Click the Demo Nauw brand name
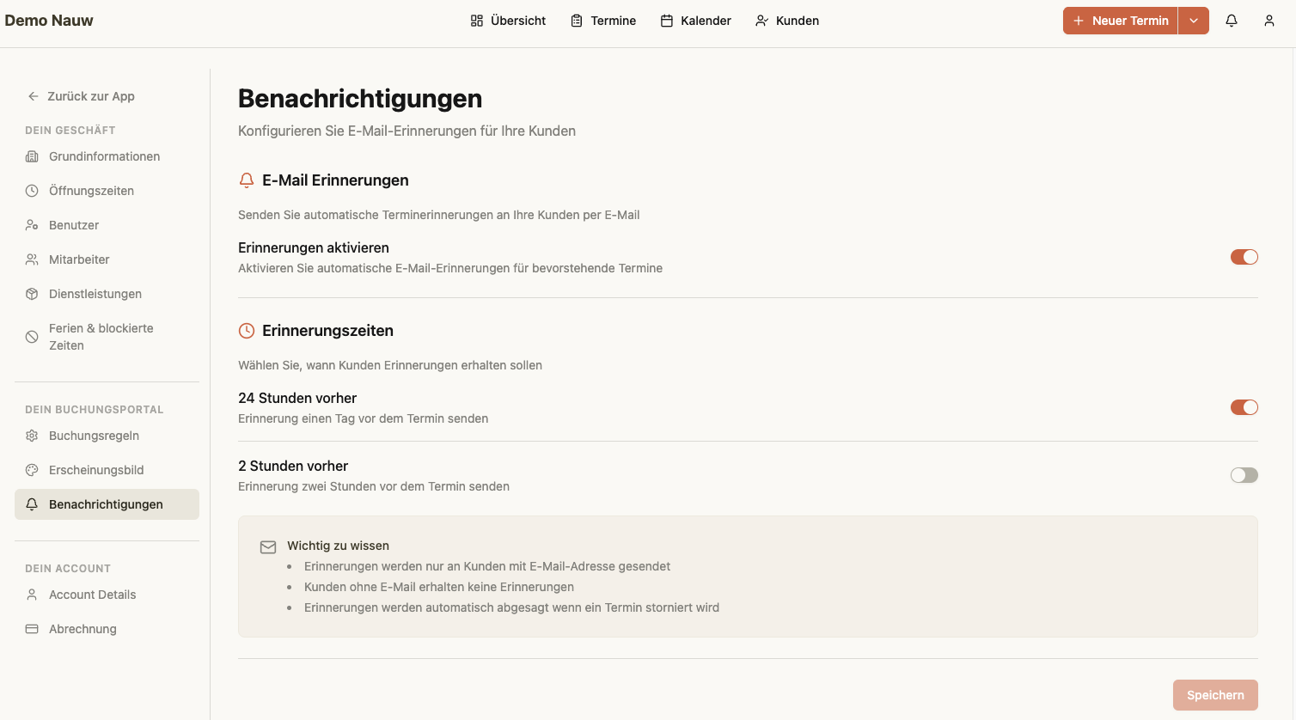Image resolution: width=1296 pixels, height=720 pixels. point(49,21)
